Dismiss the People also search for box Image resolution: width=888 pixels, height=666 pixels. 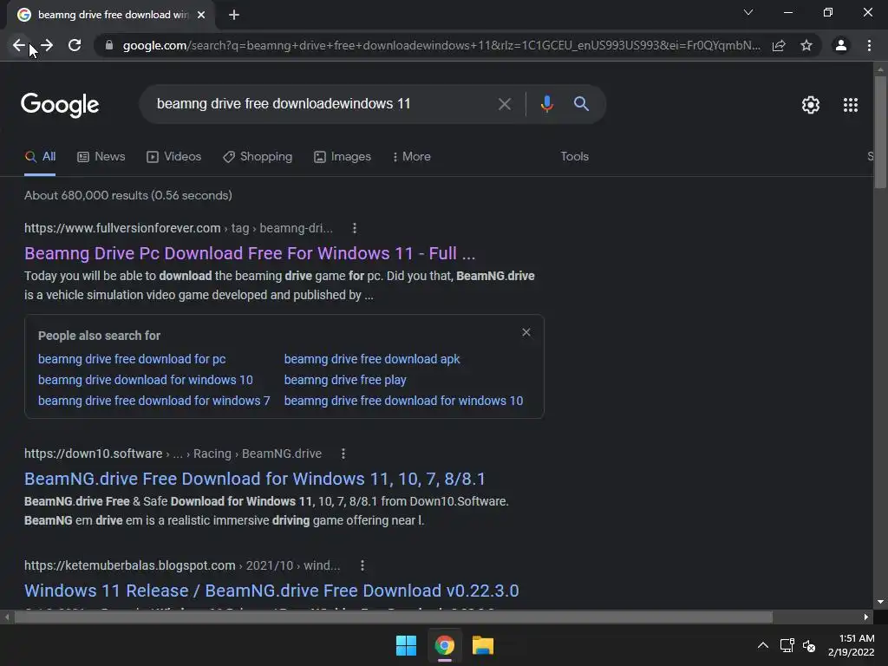tap(526, 332)
